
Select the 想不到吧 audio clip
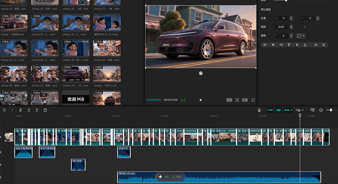click(78, 164)
